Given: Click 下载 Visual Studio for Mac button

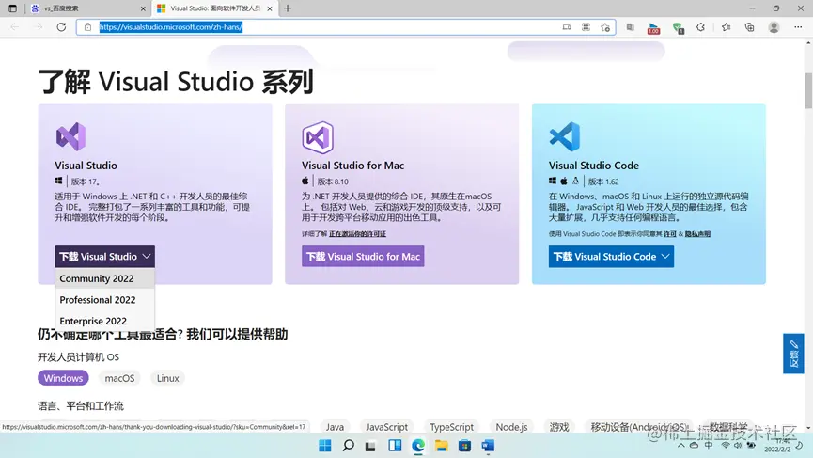Looking at the screenshot, I should pyautogui.click(x=363, y=256).
